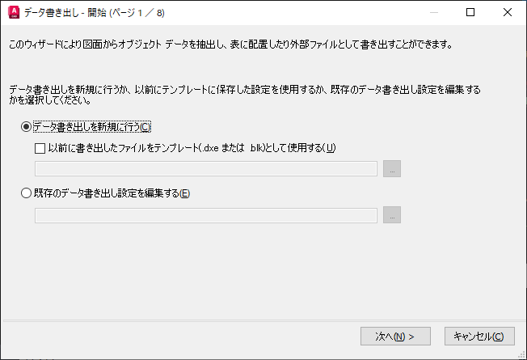Click the AutoCAD icon in the title bar

tap(14, 12)
